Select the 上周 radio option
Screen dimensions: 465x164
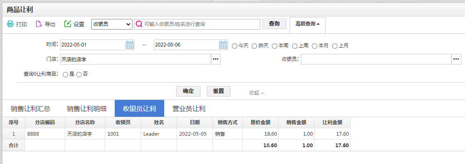[295, 46]
